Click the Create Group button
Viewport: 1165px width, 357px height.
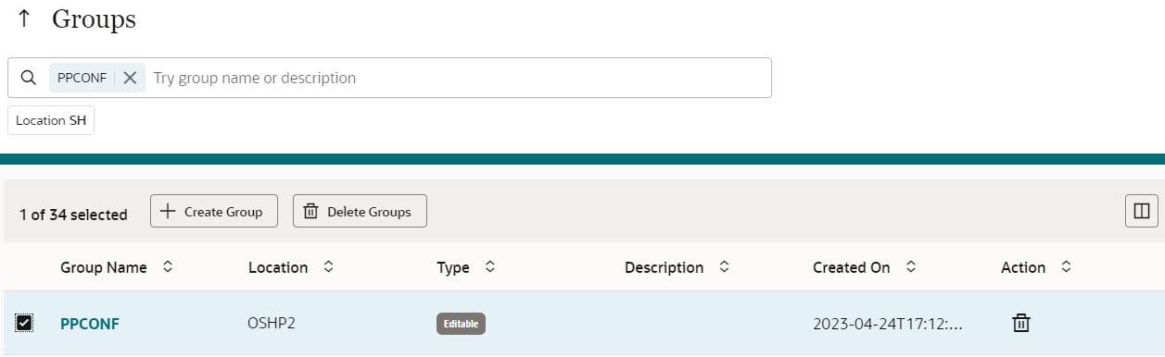(213, 212)
